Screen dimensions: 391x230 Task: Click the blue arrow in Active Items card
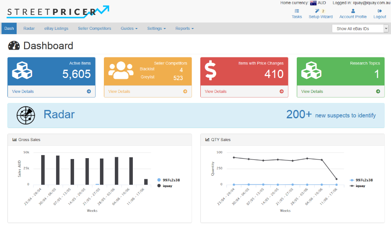pos(89,92)
